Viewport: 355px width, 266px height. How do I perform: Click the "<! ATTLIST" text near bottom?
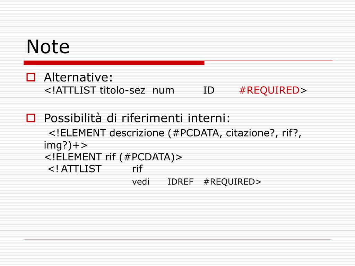[75, 169]
